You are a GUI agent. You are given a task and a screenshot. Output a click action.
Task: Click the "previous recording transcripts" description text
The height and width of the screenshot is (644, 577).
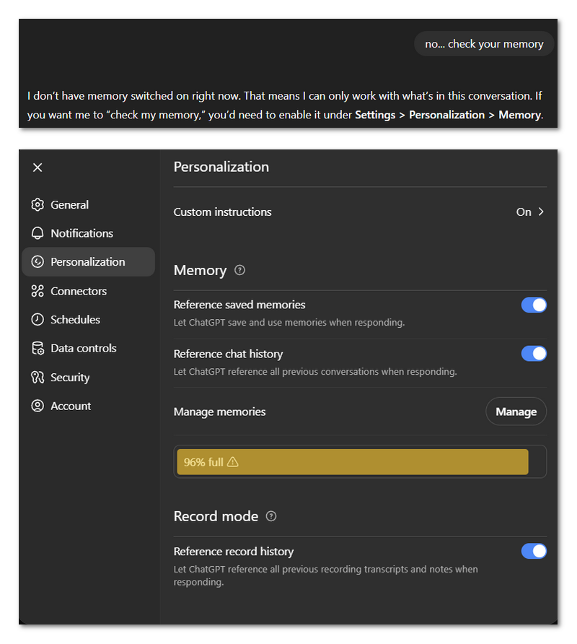coord(325,575)
